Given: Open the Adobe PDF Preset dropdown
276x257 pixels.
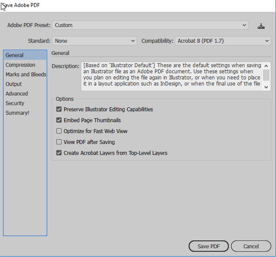Looking at the screenshot, I should [x=150, y=25].
